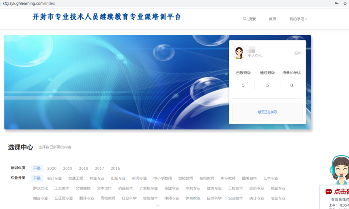The width and height of the screenshot is (349, 209).
Task: Choose category 住建专业
Action: tap(172, 188)
